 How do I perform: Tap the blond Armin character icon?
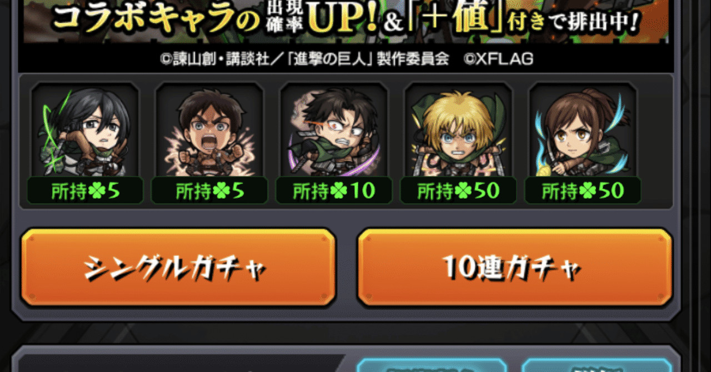(x=458, y=129)
